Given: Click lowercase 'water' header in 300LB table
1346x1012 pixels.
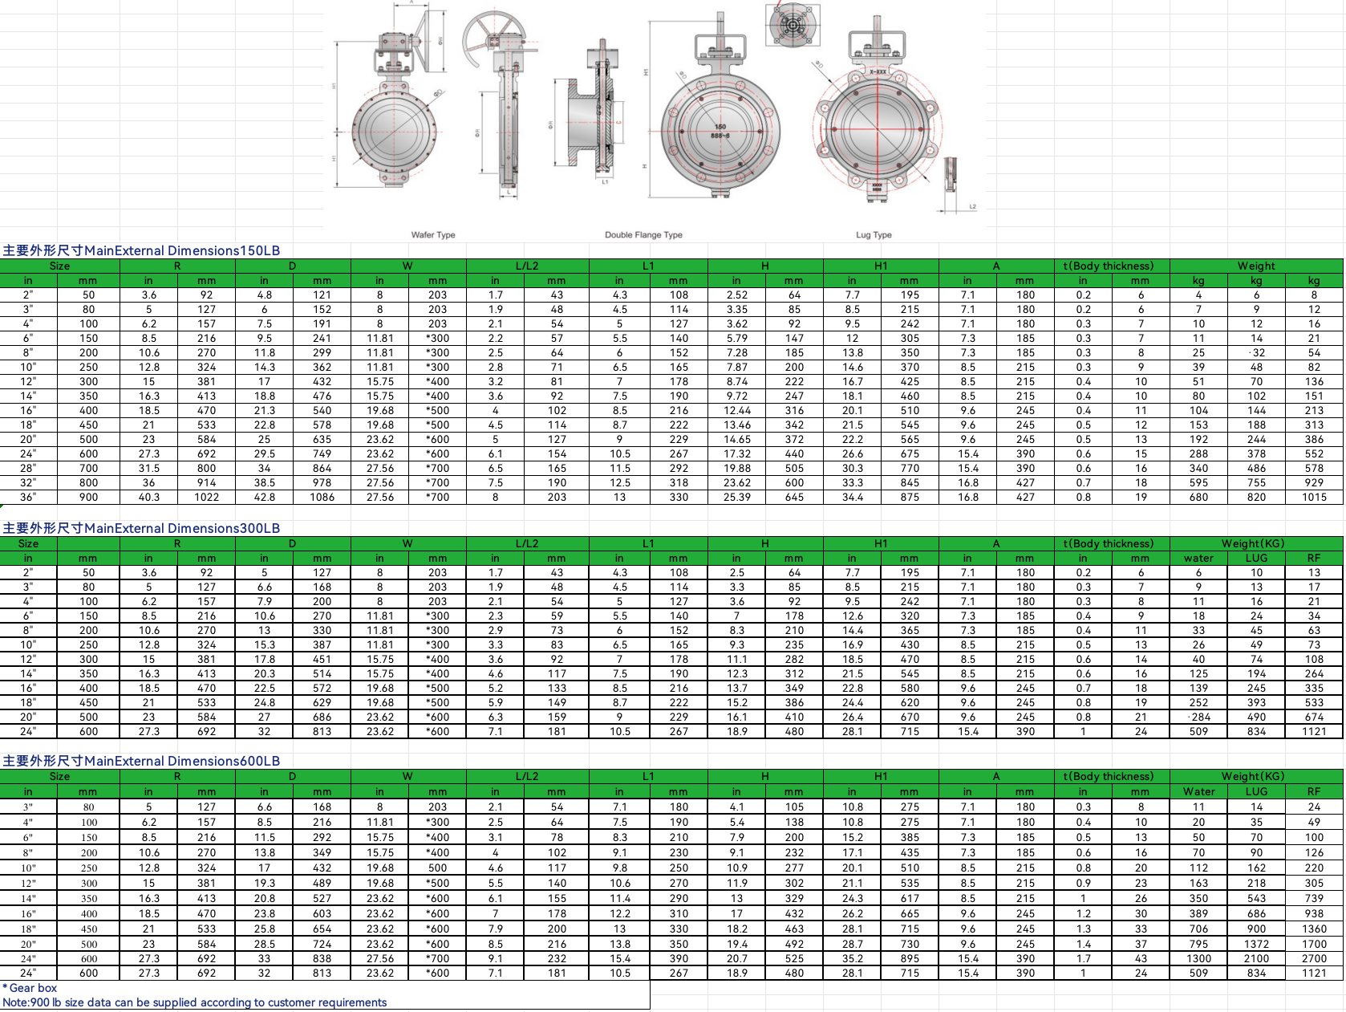Looking at the screenshot, I should click(x=1198, y=559).
